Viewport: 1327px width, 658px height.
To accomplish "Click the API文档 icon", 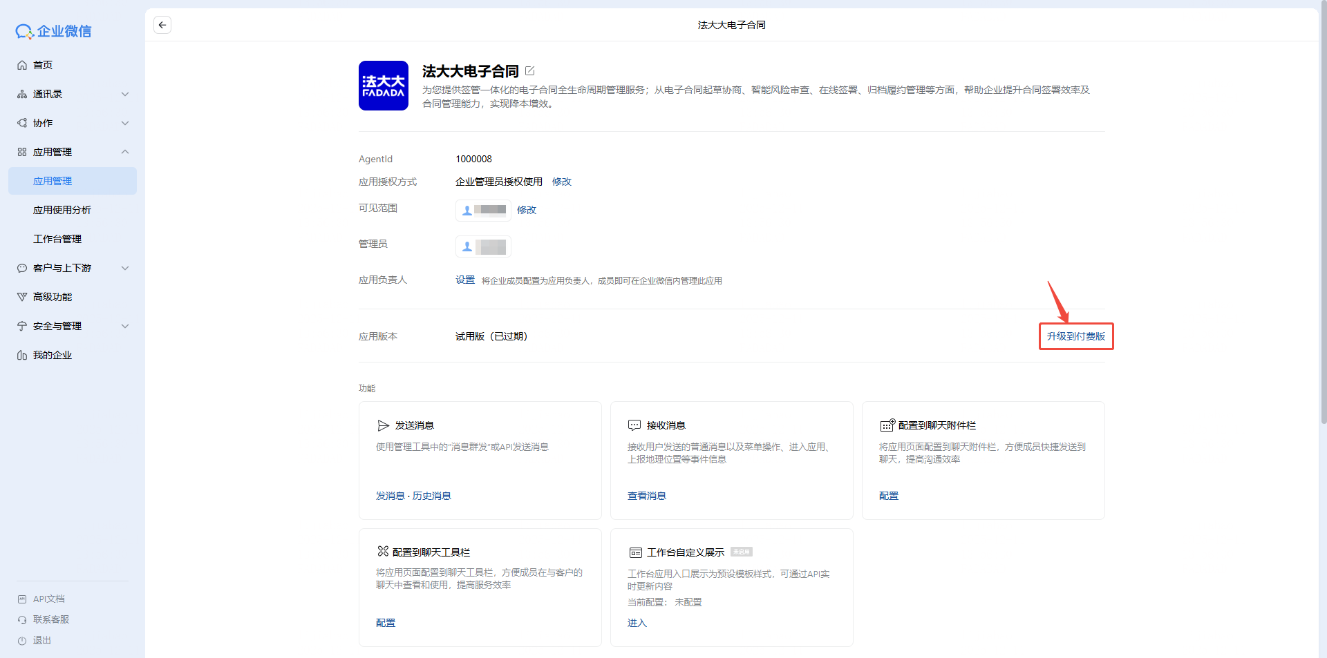I will 22,599.
